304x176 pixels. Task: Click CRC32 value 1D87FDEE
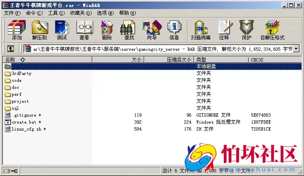(261, 122)
